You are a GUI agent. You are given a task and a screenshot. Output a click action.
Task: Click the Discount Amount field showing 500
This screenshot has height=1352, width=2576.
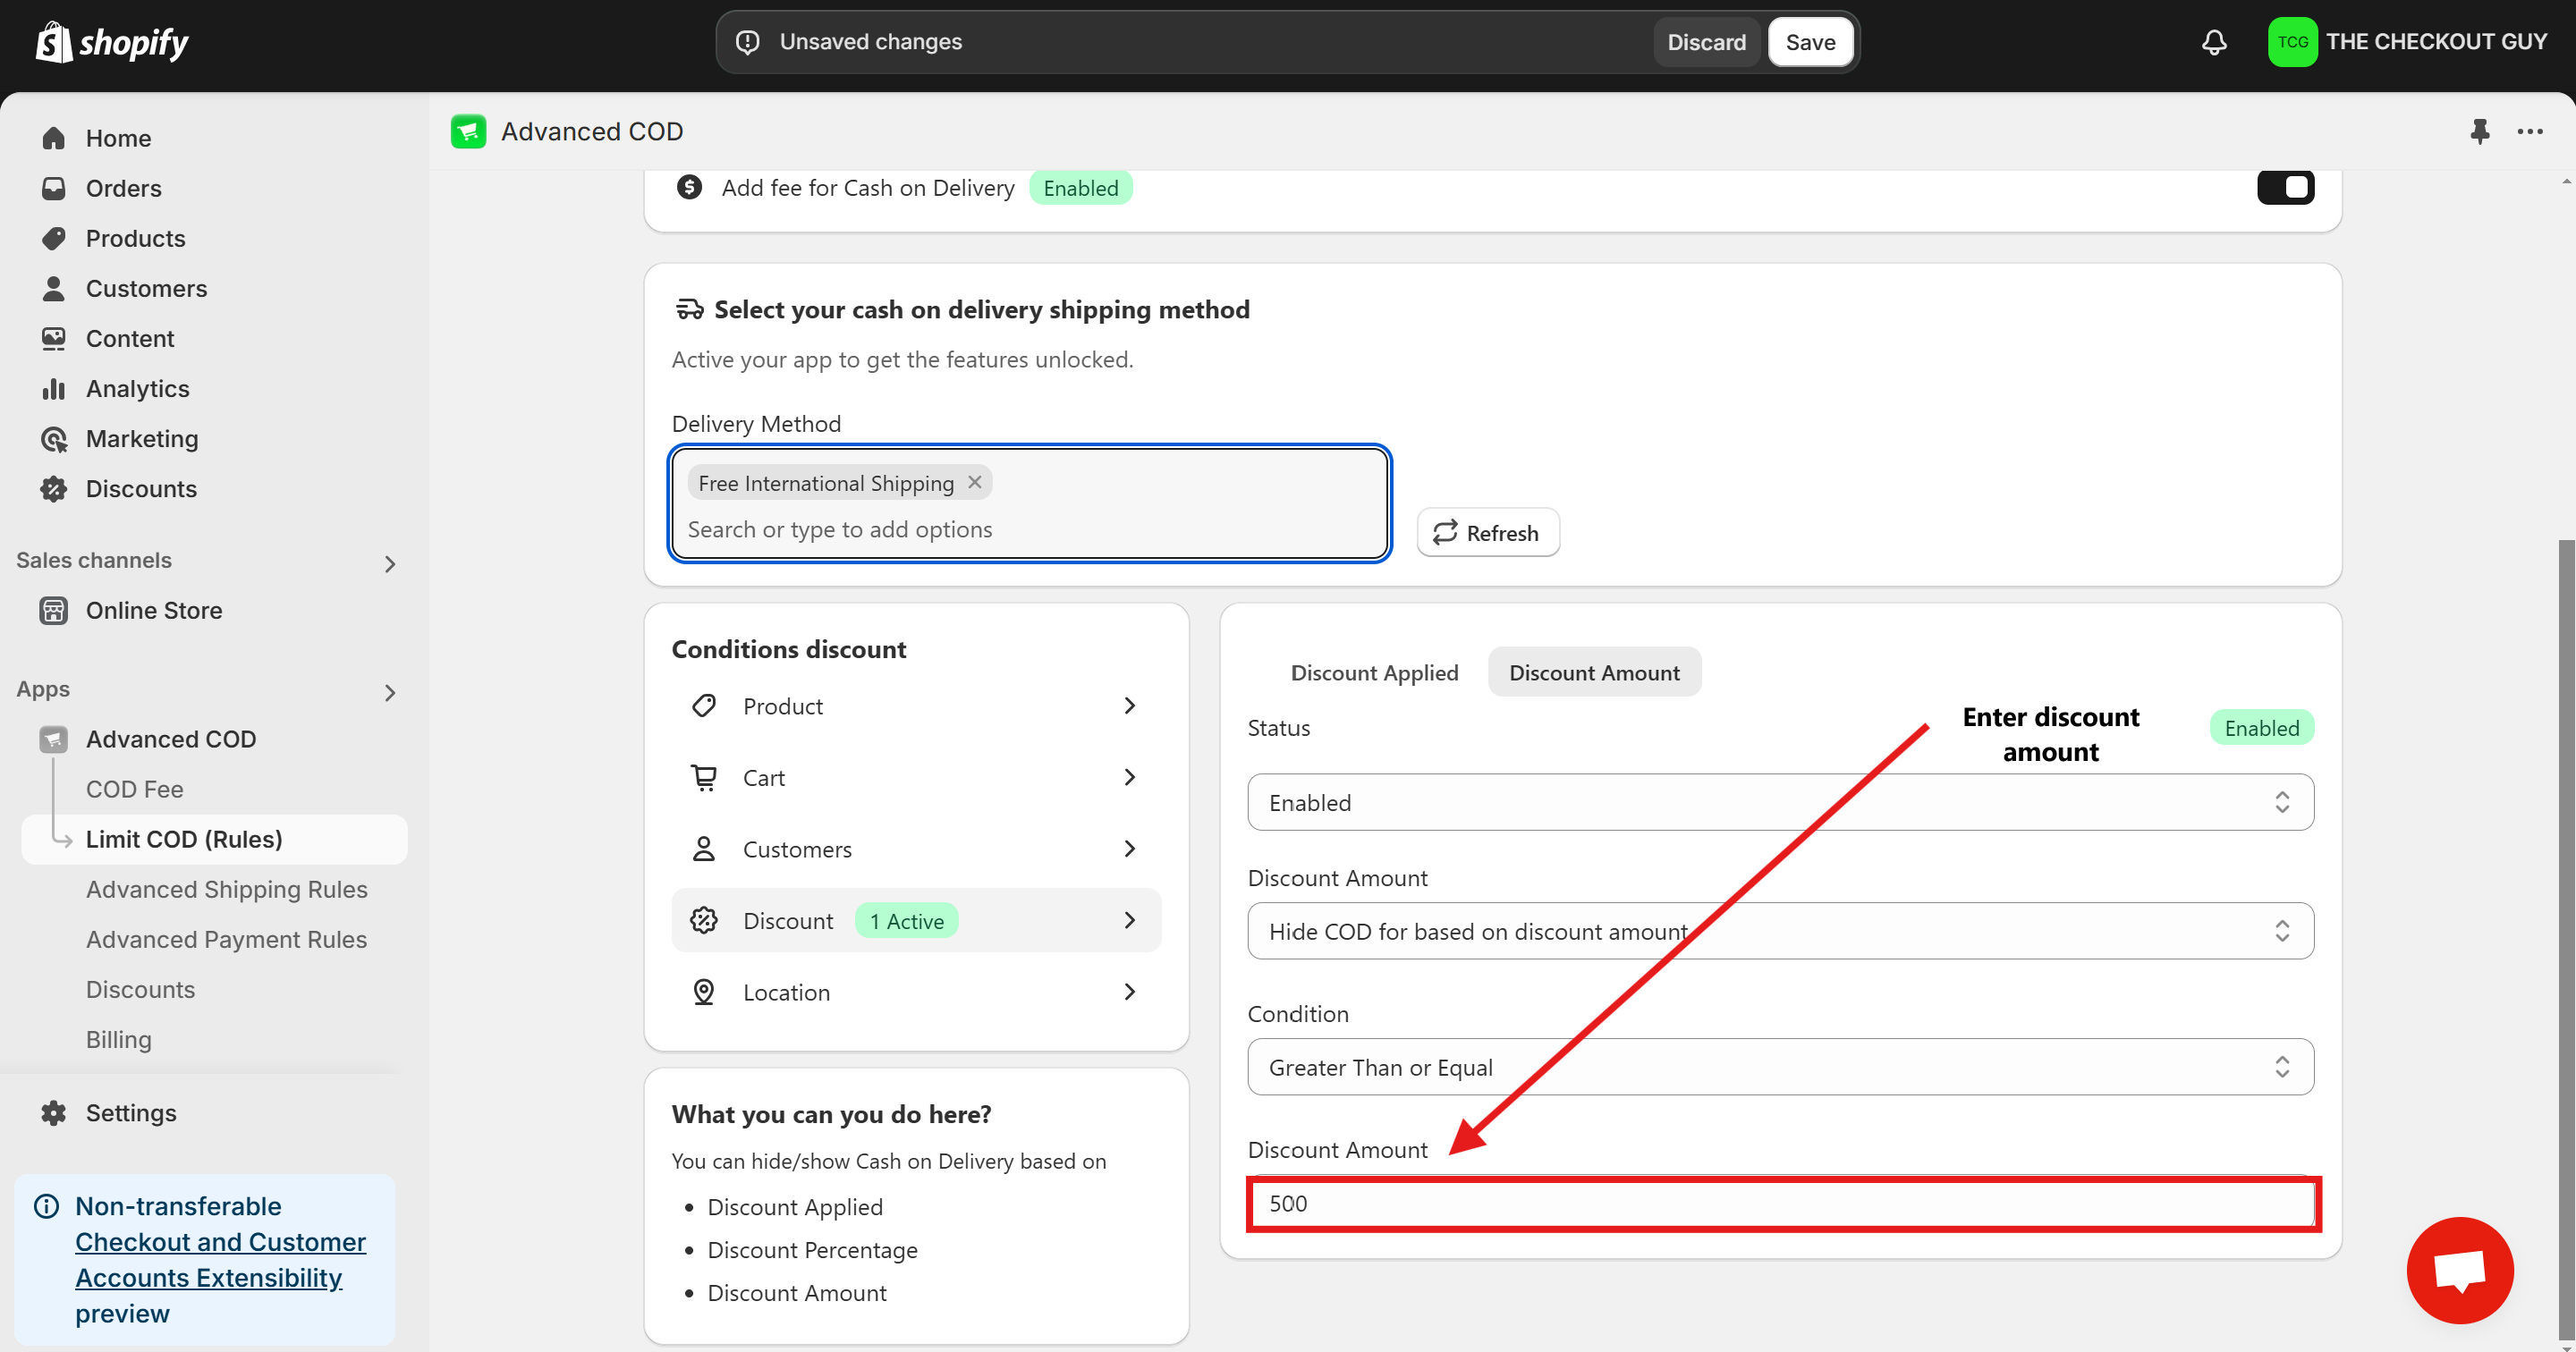(1782, 1204)
